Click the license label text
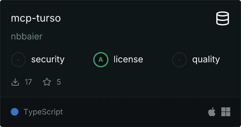241x127 pixels. tap(128, 59)
